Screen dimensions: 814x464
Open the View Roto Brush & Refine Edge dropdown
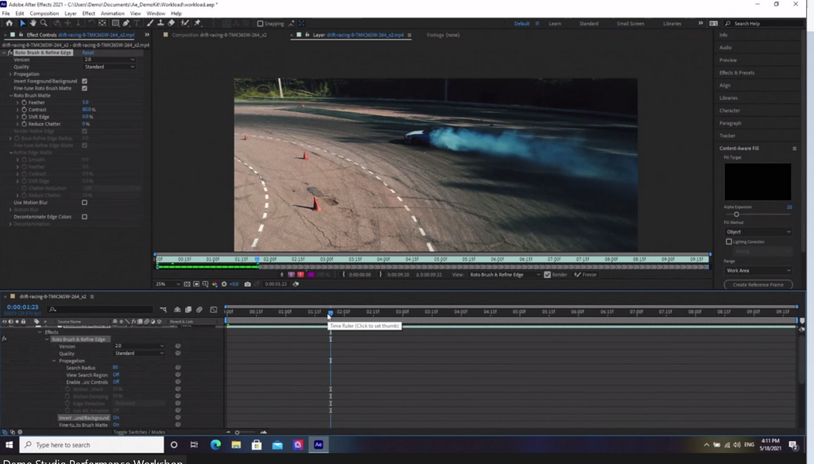tap(505, 275)
